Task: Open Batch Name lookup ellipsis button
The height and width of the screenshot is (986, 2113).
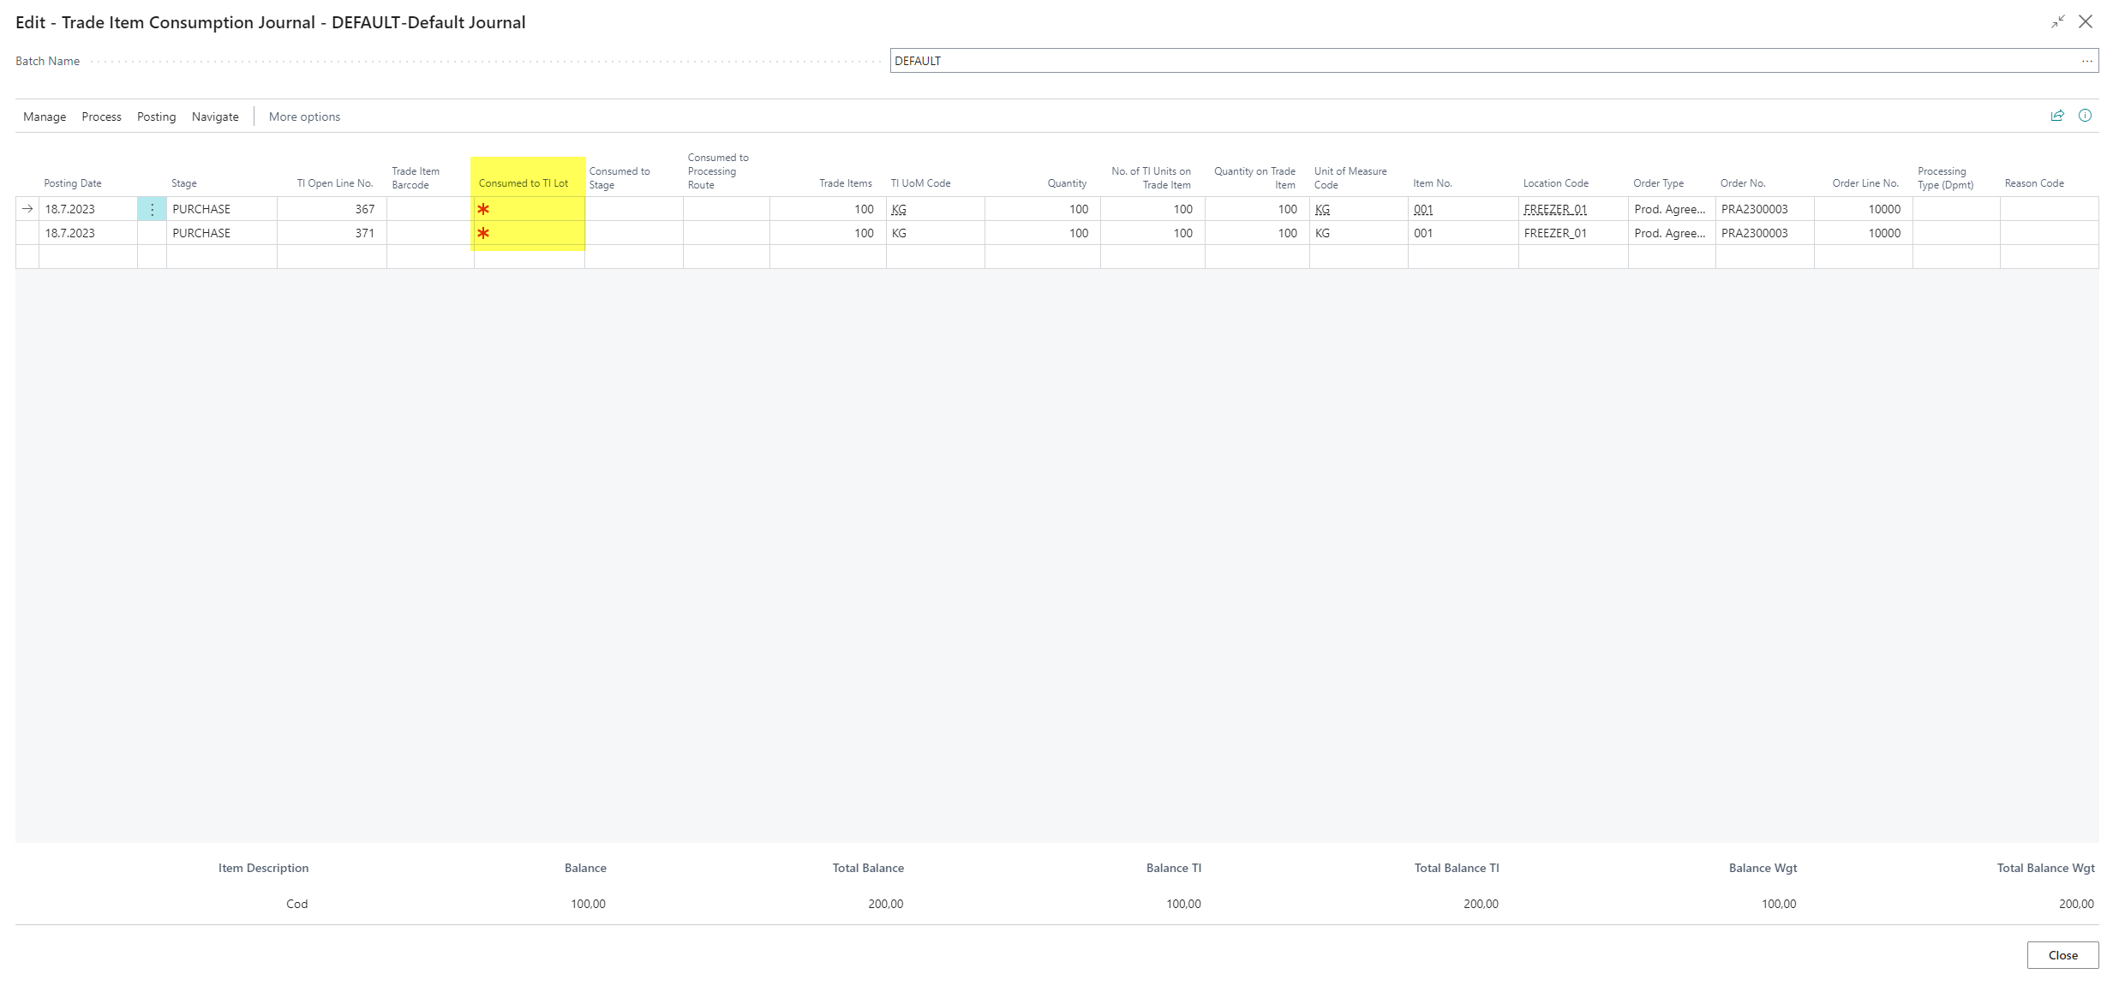Action: pyautogui.click(x=2086, y=61)
